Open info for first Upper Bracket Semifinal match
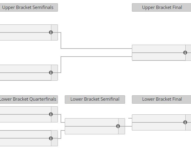Image resolution: width=191 pixels, height=154 pixels. tap(51, 32)
